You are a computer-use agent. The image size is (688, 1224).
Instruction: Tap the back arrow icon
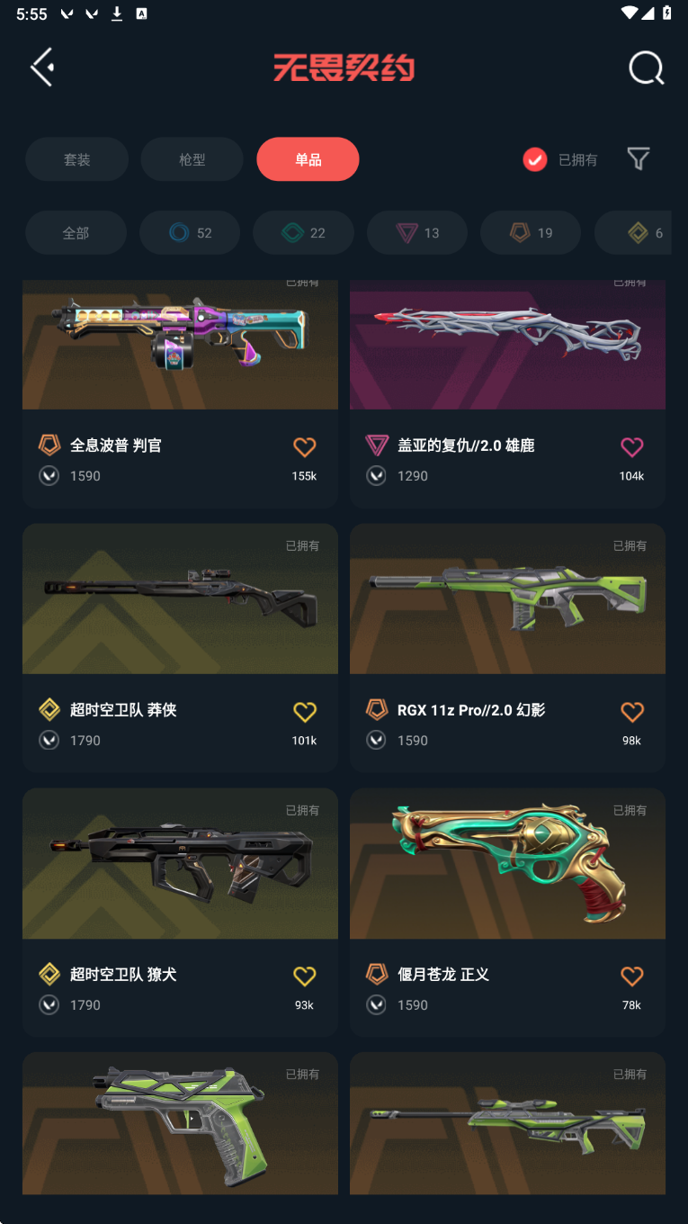pyautogui.click(x=42, y=67)
